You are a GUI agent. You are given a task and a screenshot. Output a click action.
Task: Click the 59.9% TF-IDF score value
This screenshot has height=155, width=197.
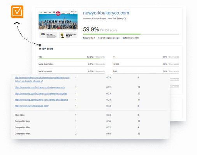pyautogui.click(x=91, y=29)
